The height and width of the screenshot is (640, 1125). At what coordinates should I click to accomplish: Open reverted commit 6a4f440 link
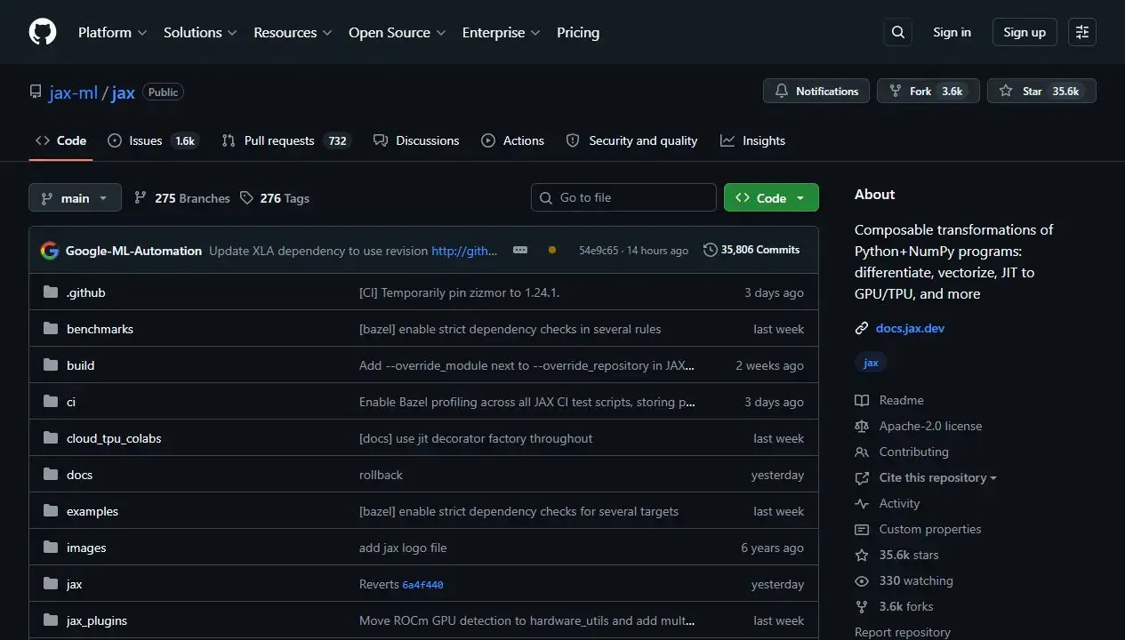[x=422, y=585]
